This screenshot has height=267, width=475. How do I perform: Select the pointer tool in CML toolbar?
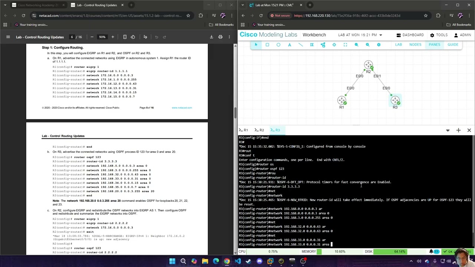tap(256, 44)
